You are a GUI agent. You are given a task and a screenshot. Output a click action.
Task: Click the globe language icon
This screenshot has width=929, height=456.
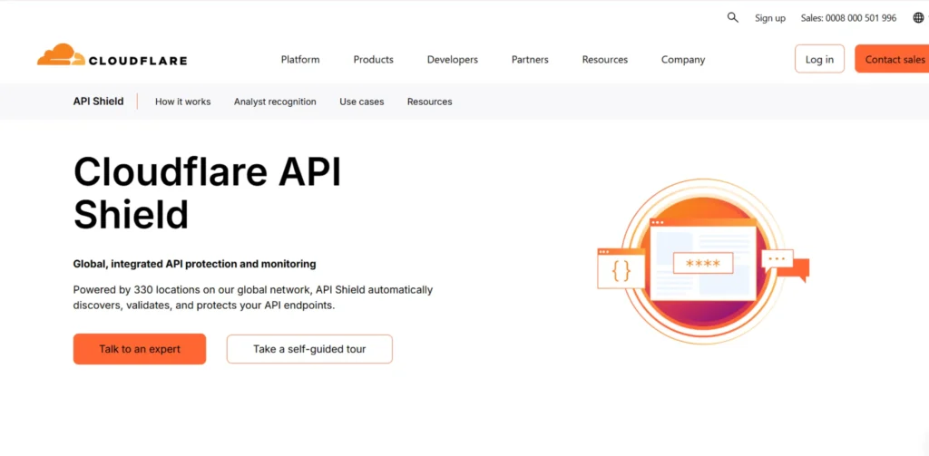(x=918, y=18)
